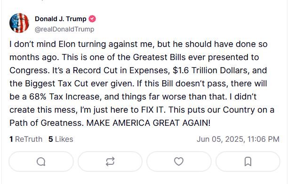Open the flag-themed profile avatar
Viewport: 295px width, 184px height.
(19, 23)
